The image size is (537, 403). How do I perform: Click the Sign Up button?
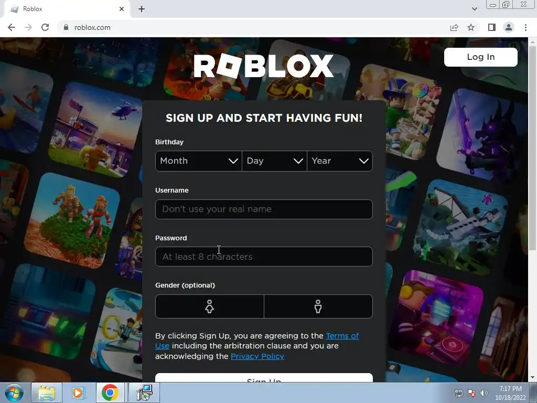pos(264,378)
